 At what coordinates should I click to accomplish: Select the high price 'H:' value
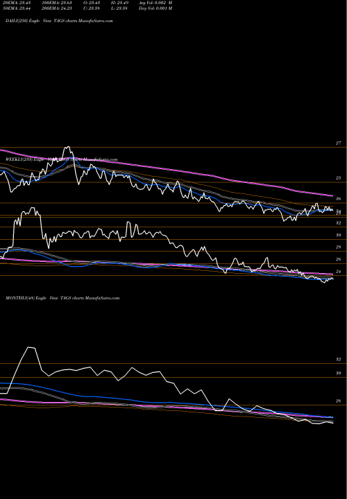119,3
